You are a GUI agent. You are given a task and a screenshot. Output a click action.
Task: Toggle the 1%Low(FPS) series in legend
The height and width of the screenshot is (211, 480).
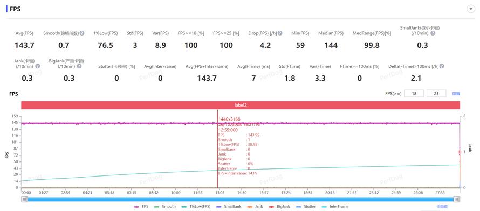pyautogui.click(x=196, y=206)
